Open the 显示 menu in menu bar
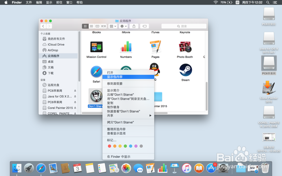This screenshot has height=176, width=282. (x=49, y=2)
